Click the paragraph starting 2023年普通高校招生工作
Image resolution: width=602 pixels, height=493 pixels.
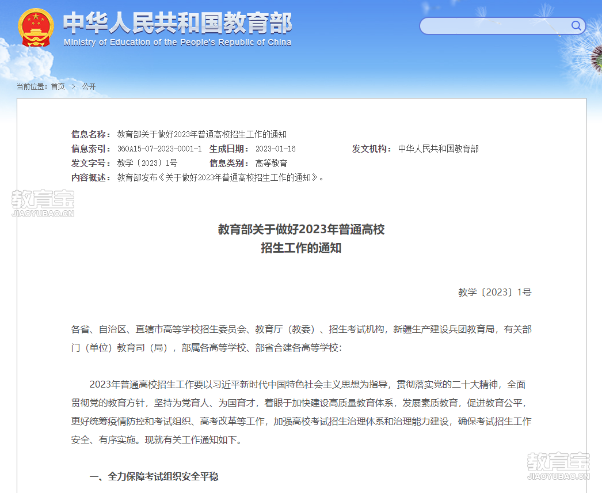pyautogui.click(x=302, y=412)
